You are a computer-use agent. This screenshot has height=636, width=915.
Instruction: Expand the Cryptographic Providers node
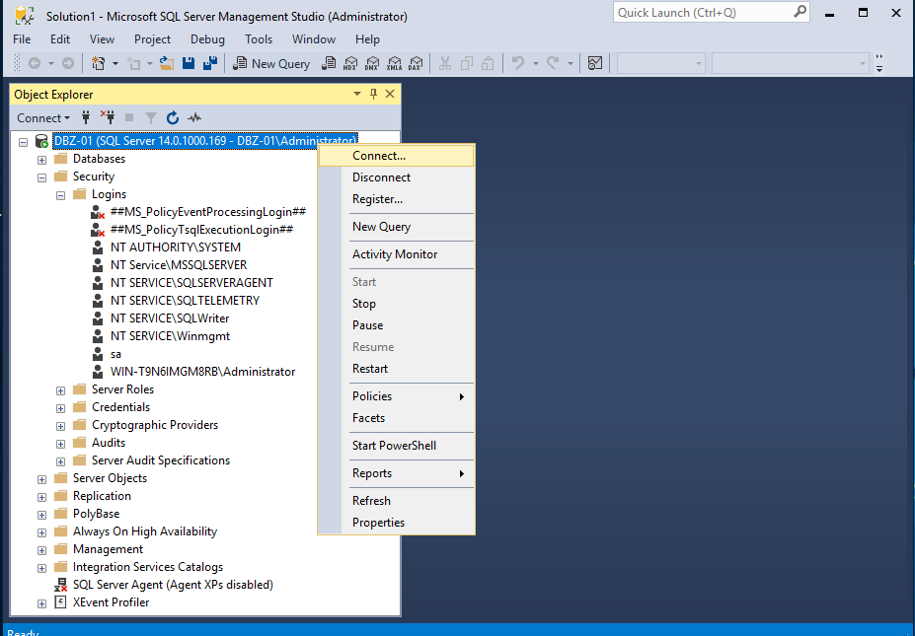pyautogui.click(x=60, y=426)
